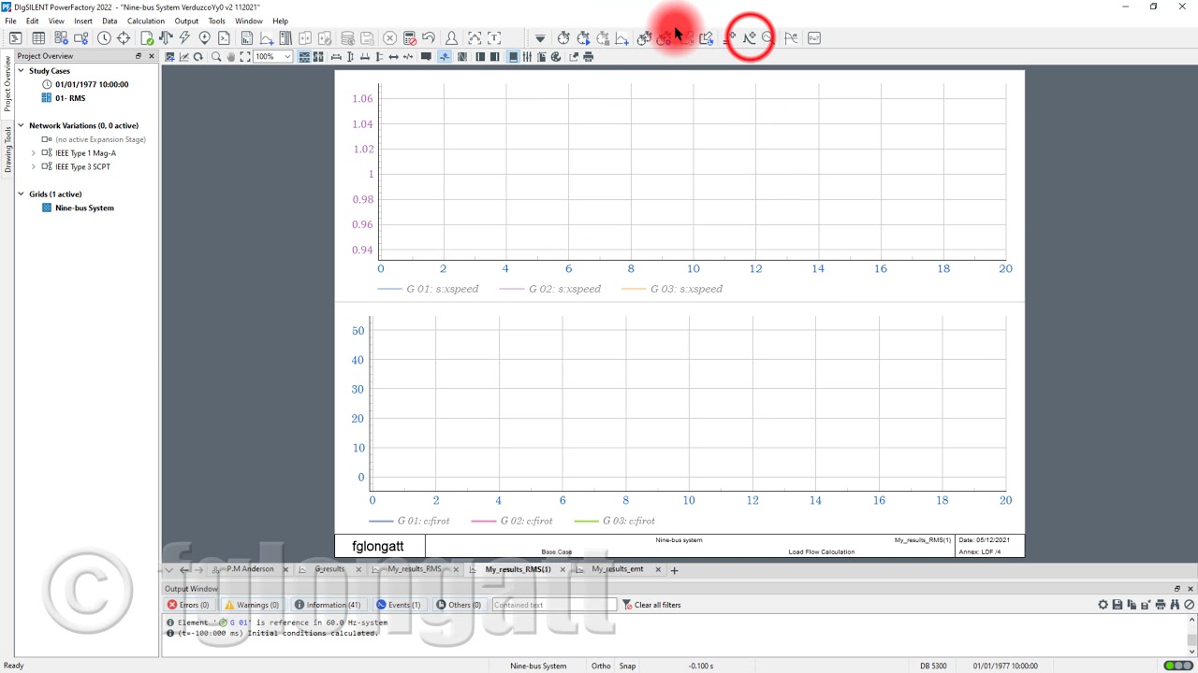
Task: Click the print icon in plot toolbar
Action: [x=588, y=57]
